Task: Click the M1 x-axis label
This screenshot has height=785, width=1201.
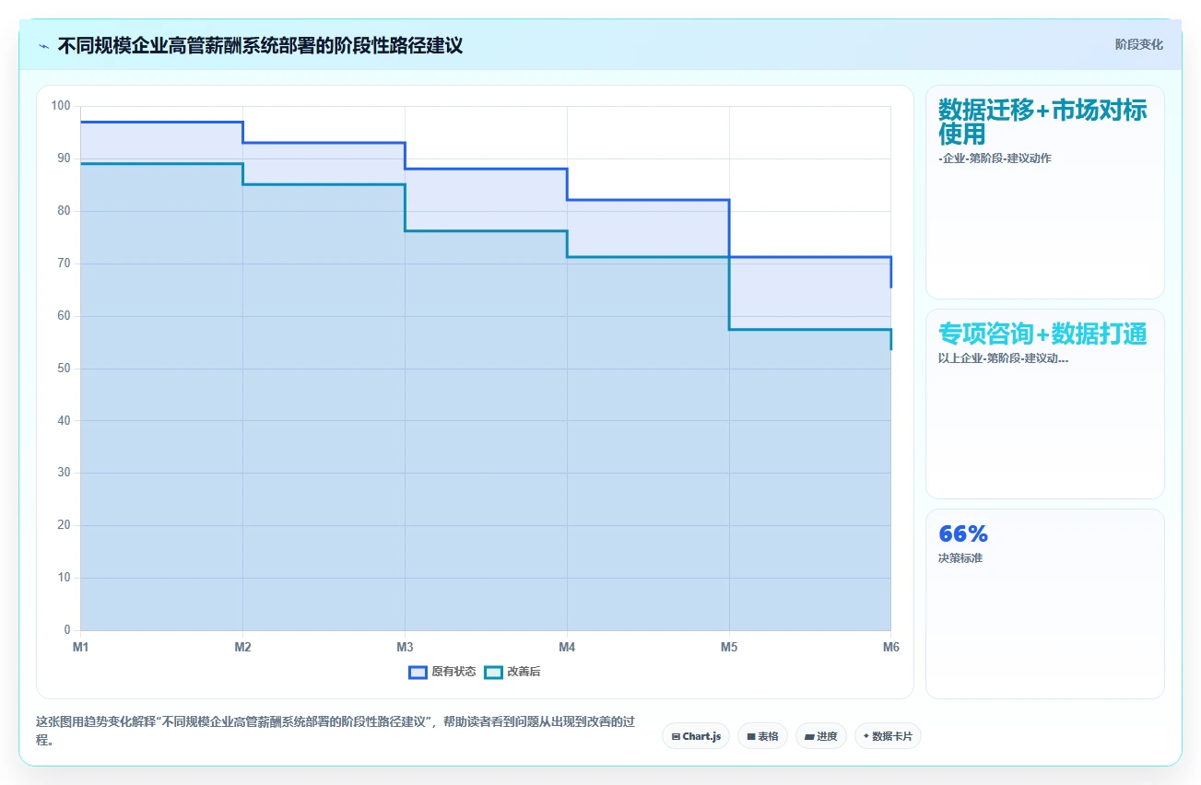Action: pos(81,647)
